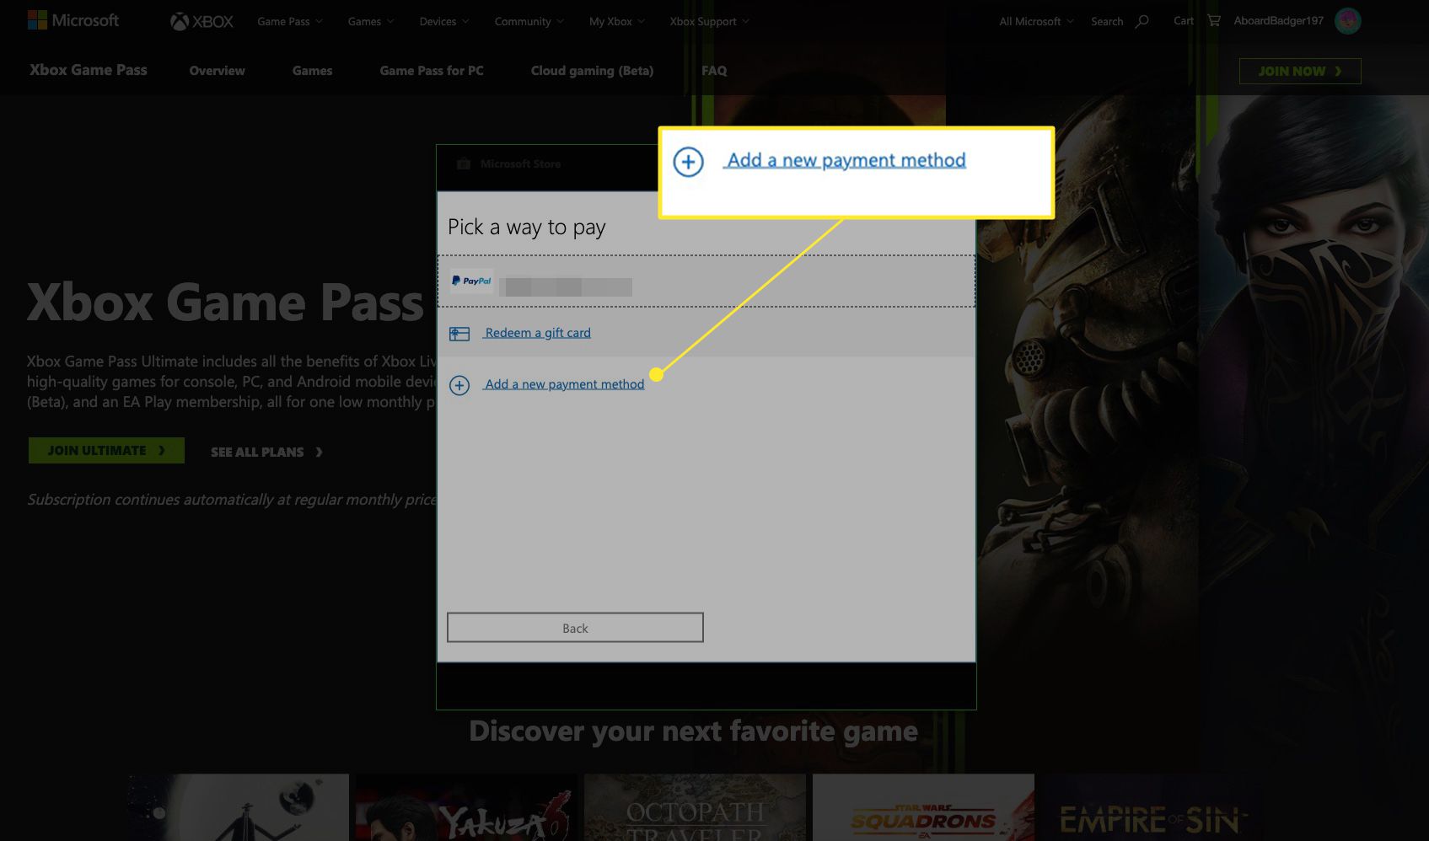This screenshot has width=1429, height=841.
Task: Click the Xbox logo in header
Action: point(201,21)
